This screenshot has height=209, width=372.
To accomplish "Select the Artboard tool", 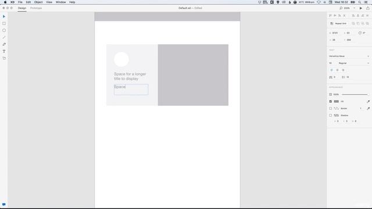I will click(4, 58).
